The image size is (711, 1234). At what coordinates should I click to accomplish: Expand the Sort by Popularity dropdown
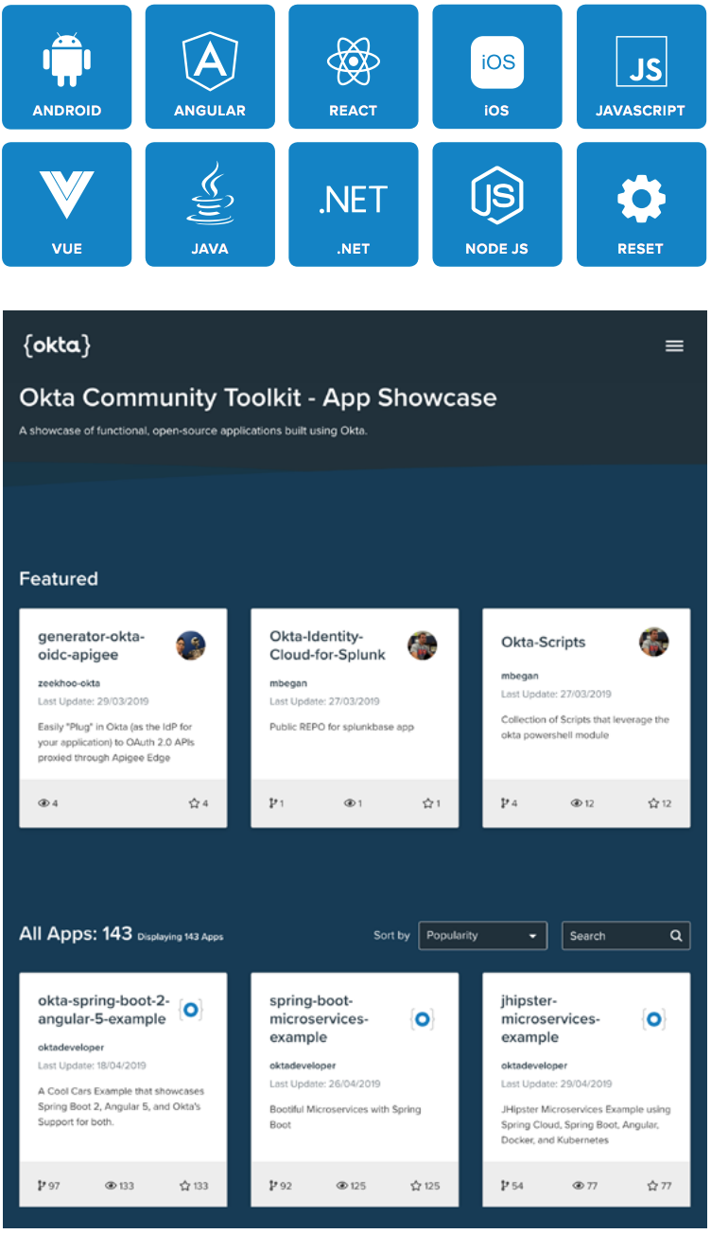click(482, 936)
